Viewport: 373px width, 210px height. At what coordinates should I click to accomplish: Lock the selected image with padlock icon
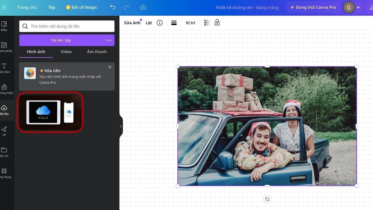pyautogui.click(x=217, y=22)
